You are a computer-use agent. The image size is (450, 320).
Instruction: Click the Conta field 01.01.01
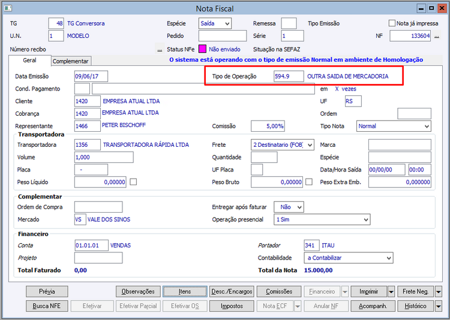tap(92, 246)
